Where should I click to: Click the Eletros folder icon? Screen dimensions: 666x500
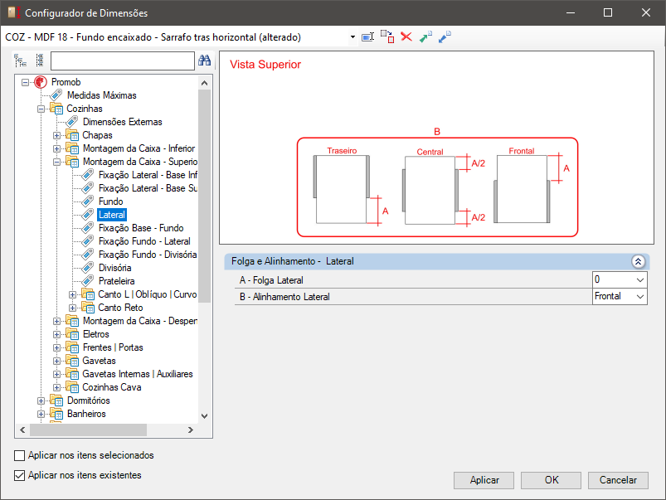pyautogui.click(x=72, y=334)
